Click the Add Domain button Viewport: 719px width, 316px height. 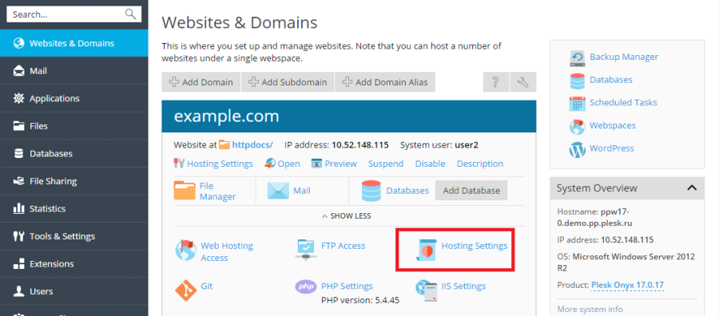[201, 82]
